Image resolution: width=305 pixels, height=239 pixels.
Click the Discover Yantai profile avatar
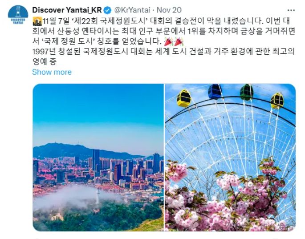18,15
